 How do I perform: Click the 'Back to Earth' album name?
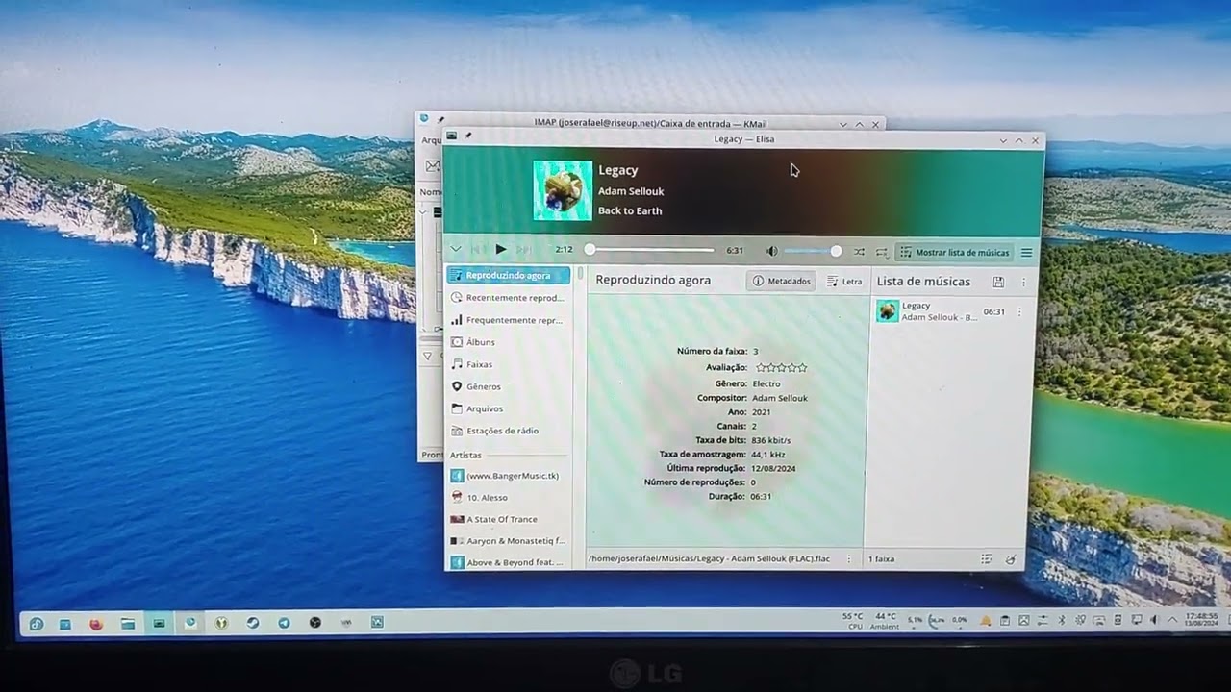click(x=630, y=210)
